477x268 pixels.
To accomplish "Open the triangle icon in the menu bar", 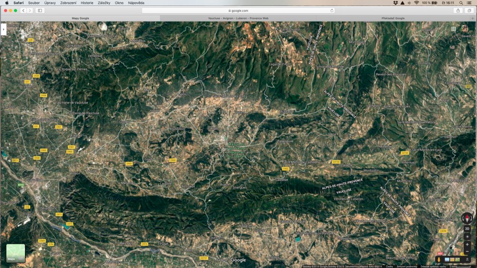I will 403,3.
